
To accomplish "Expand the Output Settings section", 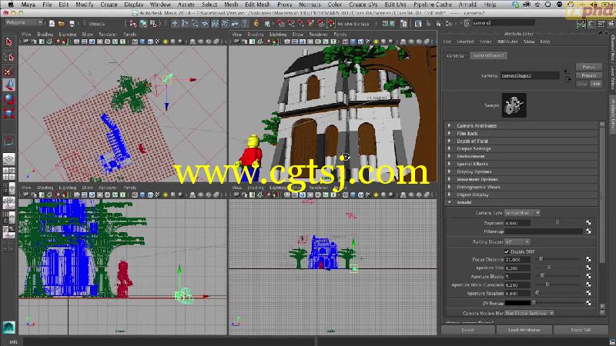I will (x=523, y=148).
